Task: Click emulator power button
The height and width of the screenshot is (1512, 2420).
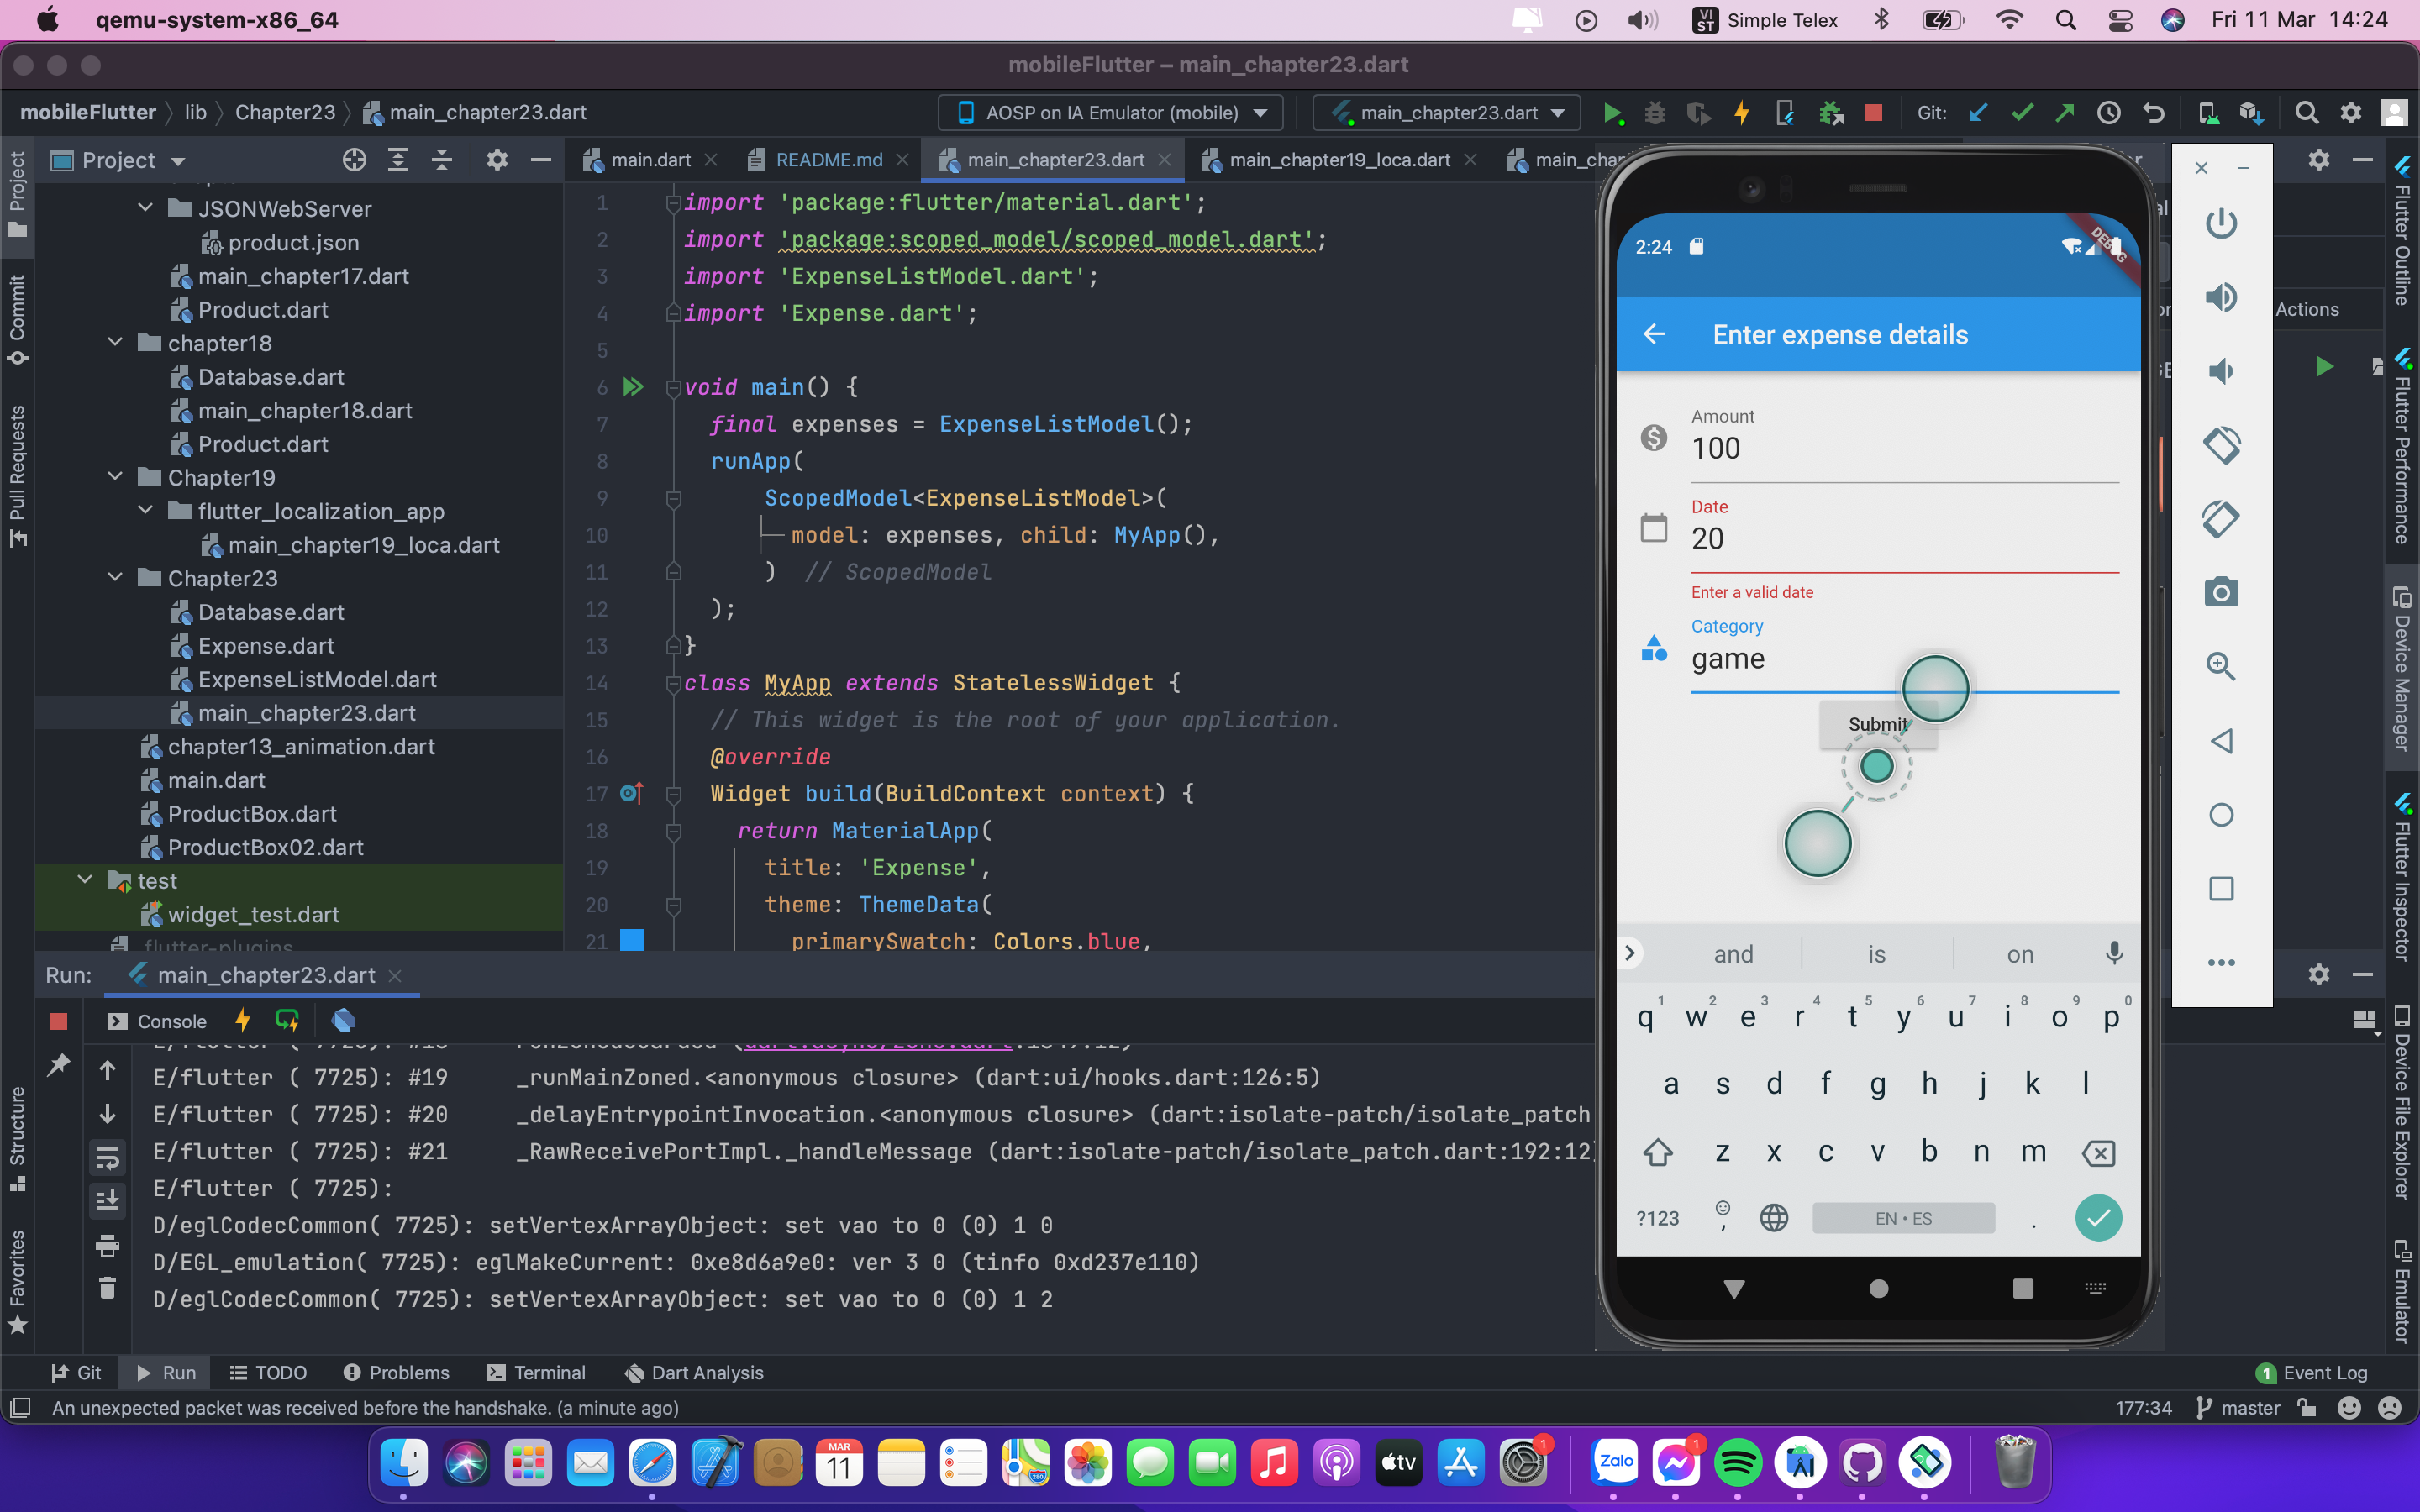Action: [x=2221, y=223]
